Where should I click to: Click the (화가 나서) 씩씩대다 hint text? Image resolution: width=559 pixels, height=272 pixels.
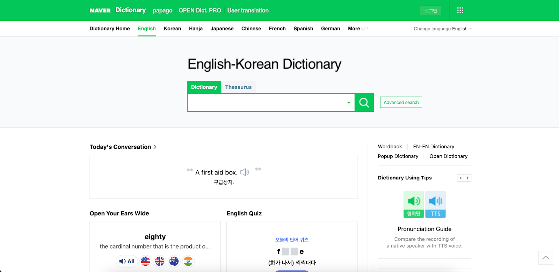[292, 263]
